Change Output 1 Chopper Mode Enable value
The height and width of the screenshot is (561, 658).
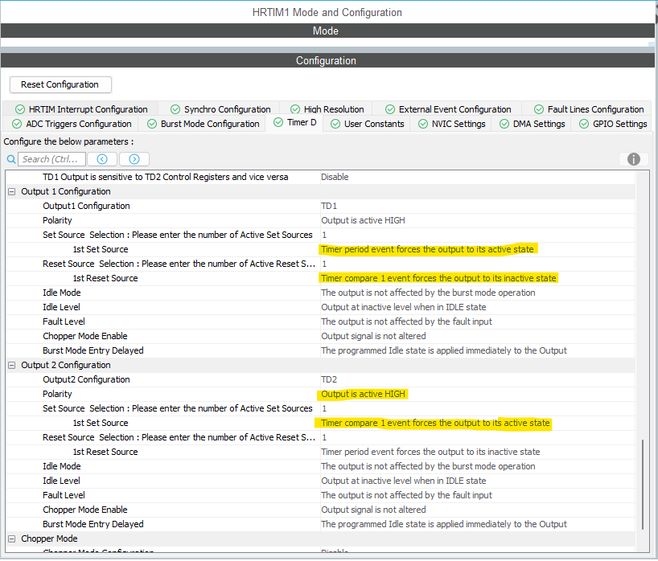(478, 336)
